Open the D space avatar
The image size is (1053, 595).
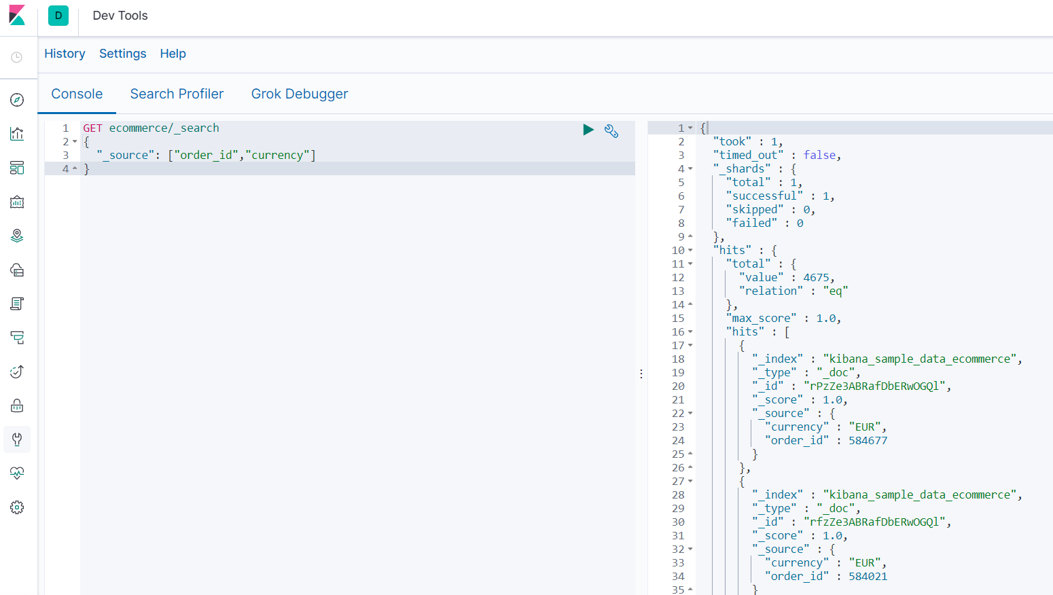[58, 16]
